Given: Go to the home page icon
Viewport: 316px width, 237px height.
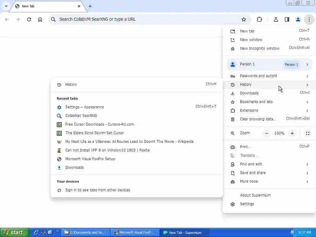Looking at the screenshot, I should tap(40, 19).
